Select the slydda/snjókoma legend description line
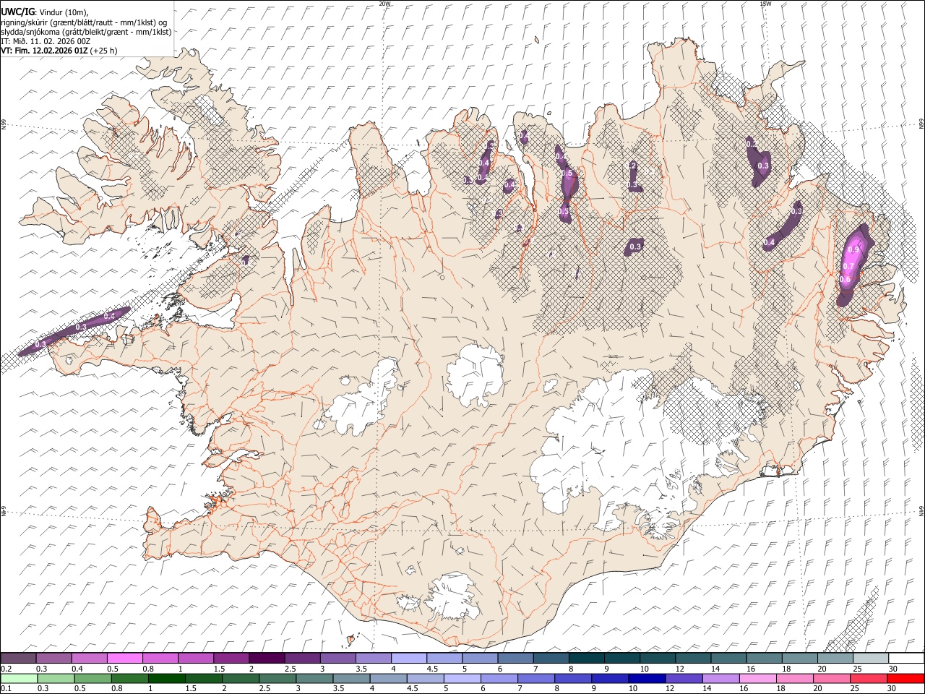925x694 pixels. (86, 32)
